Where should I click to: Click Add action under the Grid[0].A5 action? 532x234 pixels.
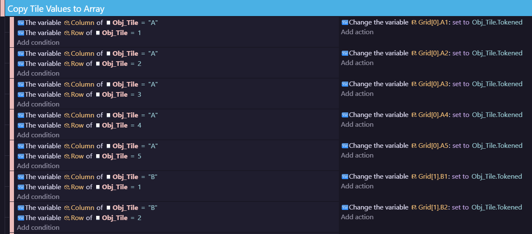(357, 155)
